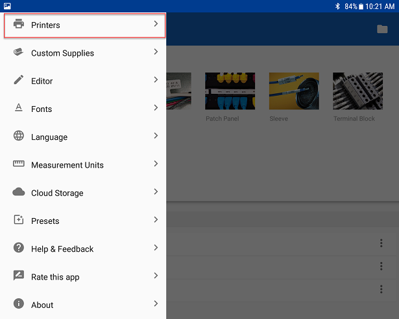The image size is (399, 319).
Task: Tap the Custom Supplies roll icon
Action: (x=18, y=53)
